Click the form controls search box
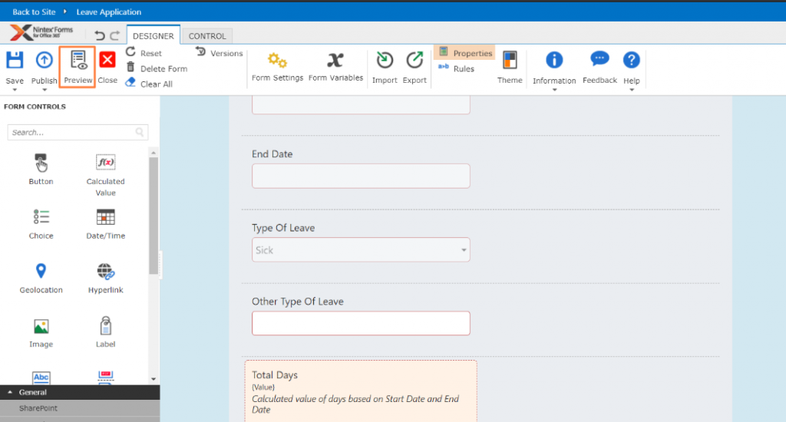Screen dimensions: 786x422 (73, 133)
